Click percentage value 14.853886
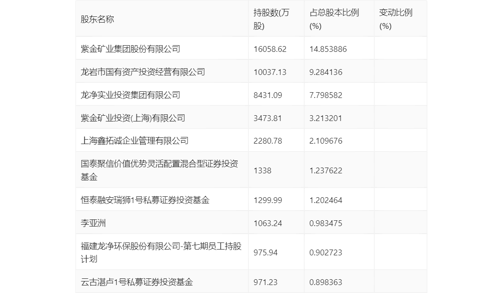Viewport: 503px width, 293px height. tap(328, 49)
